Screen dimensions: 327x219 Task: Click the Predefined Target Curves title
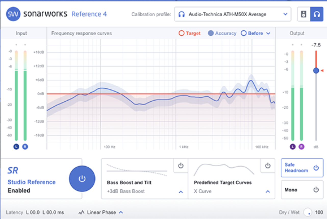click(223, 183)
